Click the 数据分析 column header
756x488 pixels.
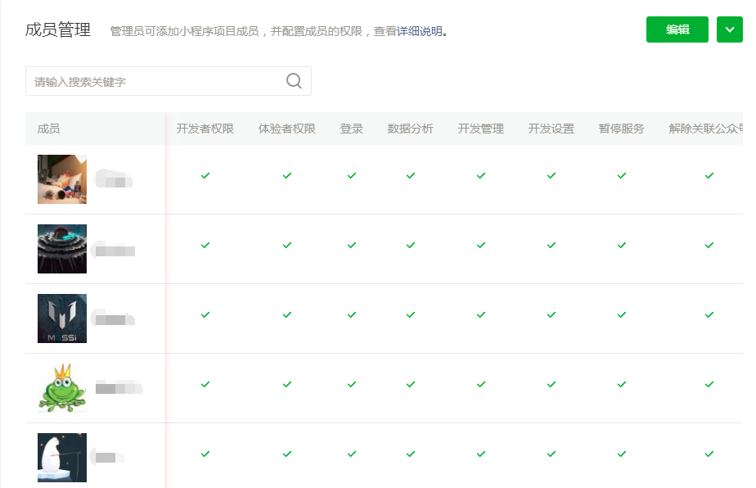pyautogui.click(x=411, y=129)
